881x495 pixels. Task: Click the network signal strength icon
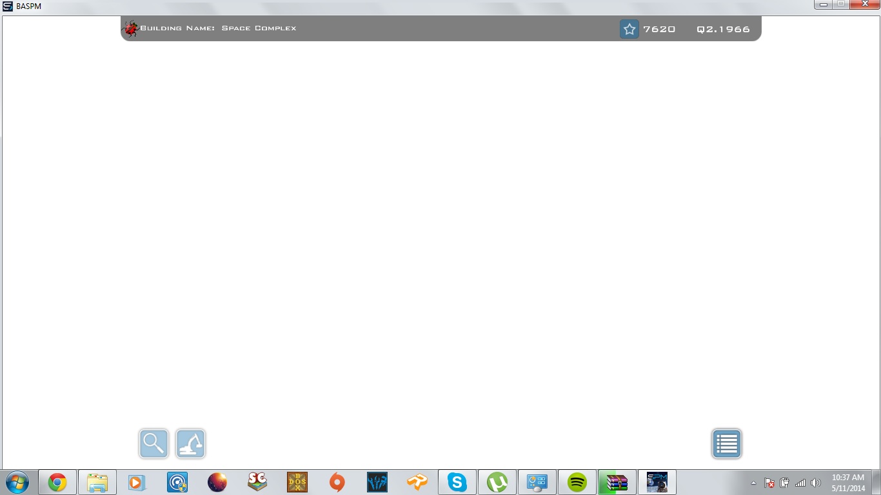[800, 482]
